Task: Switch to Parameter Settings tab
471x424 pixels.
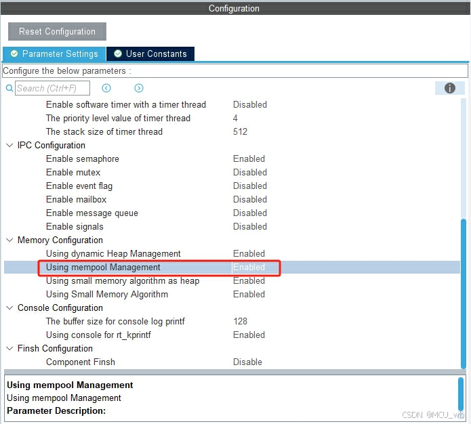Action: point(54,54)
